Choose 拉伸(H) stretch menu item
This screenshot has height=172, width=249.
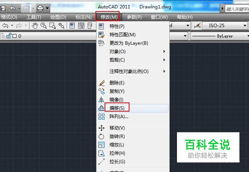[133, 153]
